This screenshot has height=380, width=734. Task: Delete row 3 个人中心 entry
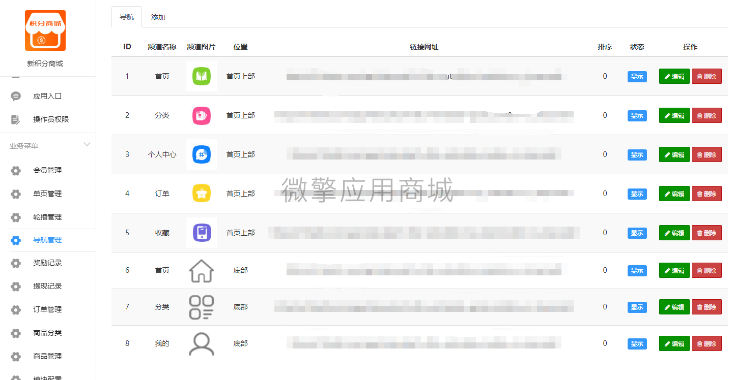point(707,154)
